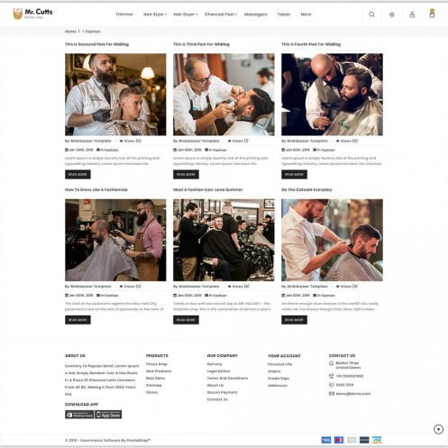Open the Massagers menu item

pyautogui.click(x=255, y=14)
